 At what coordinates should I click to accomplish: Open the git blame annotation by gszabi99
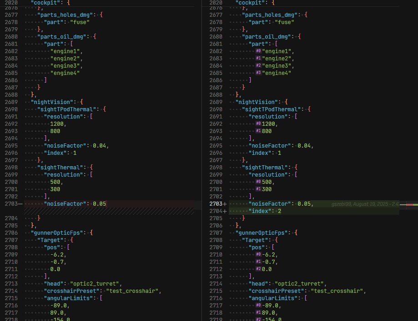tap(365, 204)
